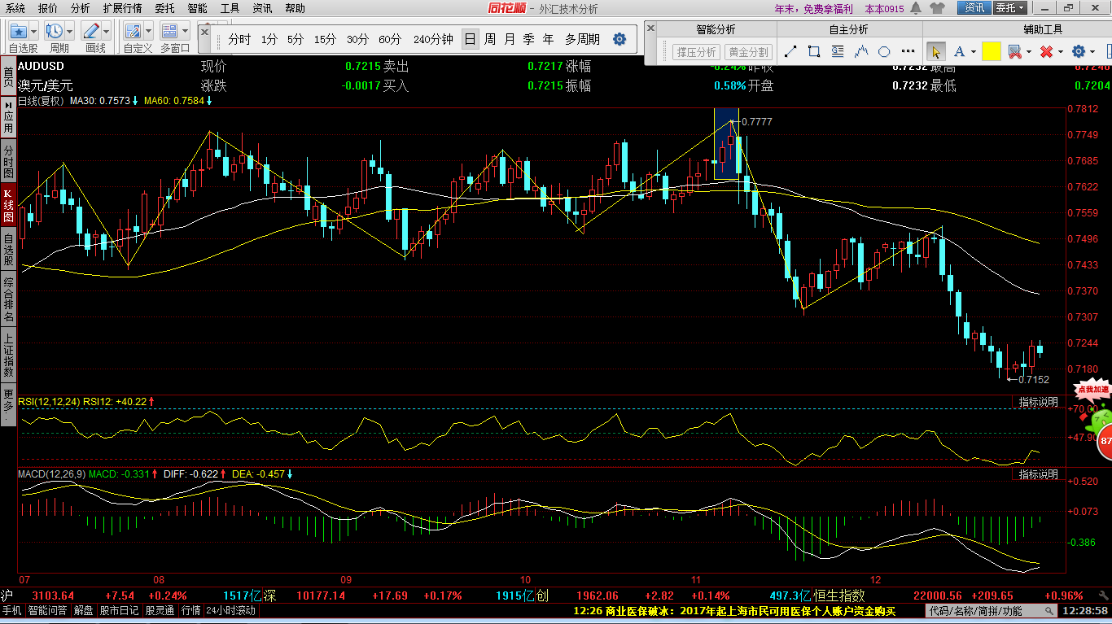The image size is (1112, 624).
Task: Switch chart to 5分 period
Action: point(296,39)
